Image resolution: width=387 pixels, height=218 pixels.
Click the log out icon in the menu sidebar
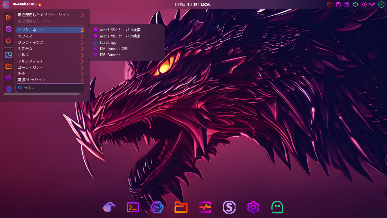[8, 18]
